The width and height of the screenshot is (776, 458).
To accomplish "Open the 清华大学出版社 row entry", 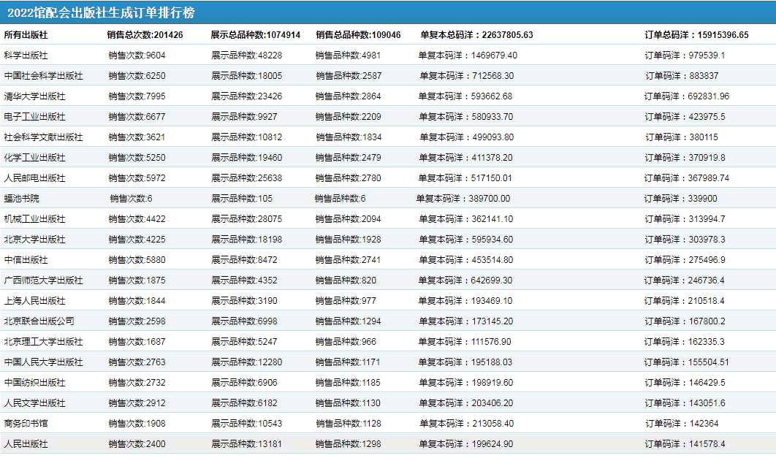I will click(34, 96).
